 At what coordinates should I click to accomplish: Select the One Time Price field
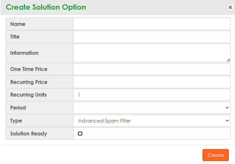[x=152, y=69]
